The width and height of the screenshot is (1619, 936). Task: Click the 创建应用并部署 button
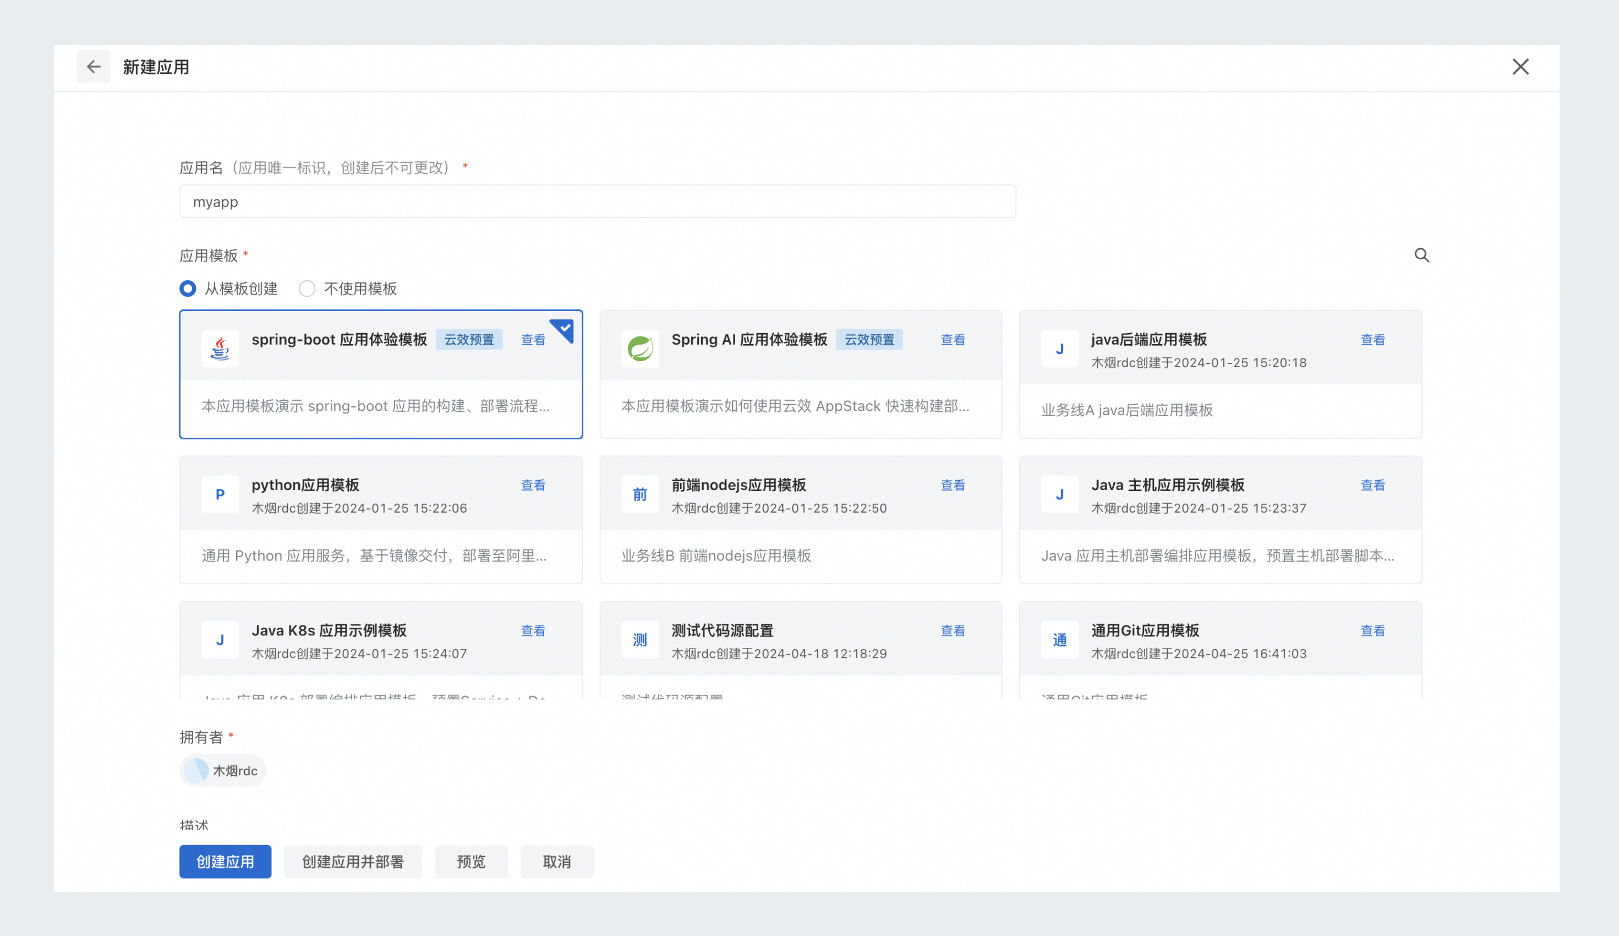[x=353, y=862]
